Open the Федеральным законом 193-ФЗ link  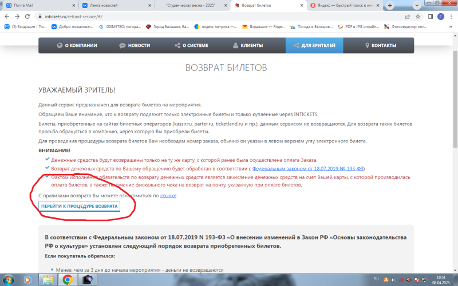coord(308,169)
